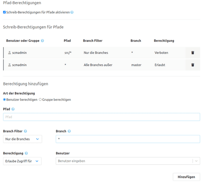Screen dimensions: 203x184
Task: Click the Hinzufügen button
Action: click(186, 177)
